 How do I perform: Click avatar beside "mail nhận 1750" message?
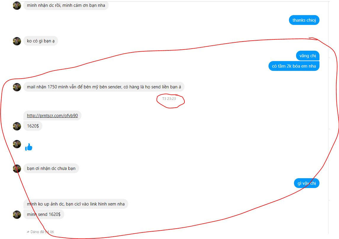(x=17, y=87)
